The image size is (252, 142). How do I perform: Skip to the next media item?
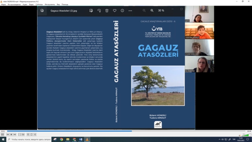(15, 135)
